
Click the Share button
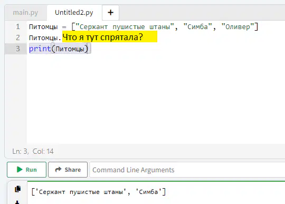point(68,170)
